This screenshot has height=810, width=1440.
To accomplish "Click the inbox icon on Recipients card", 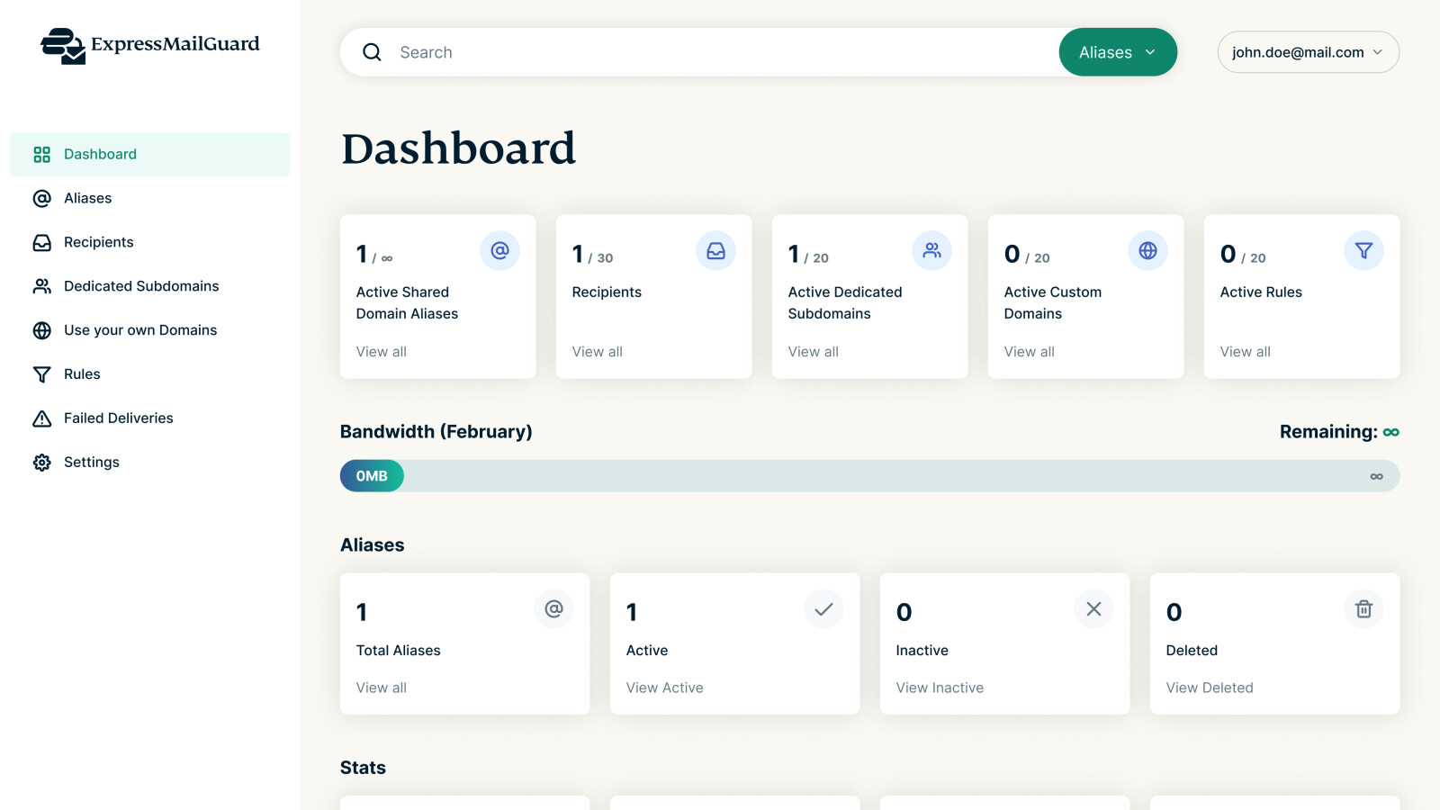I will click(715, 250).
